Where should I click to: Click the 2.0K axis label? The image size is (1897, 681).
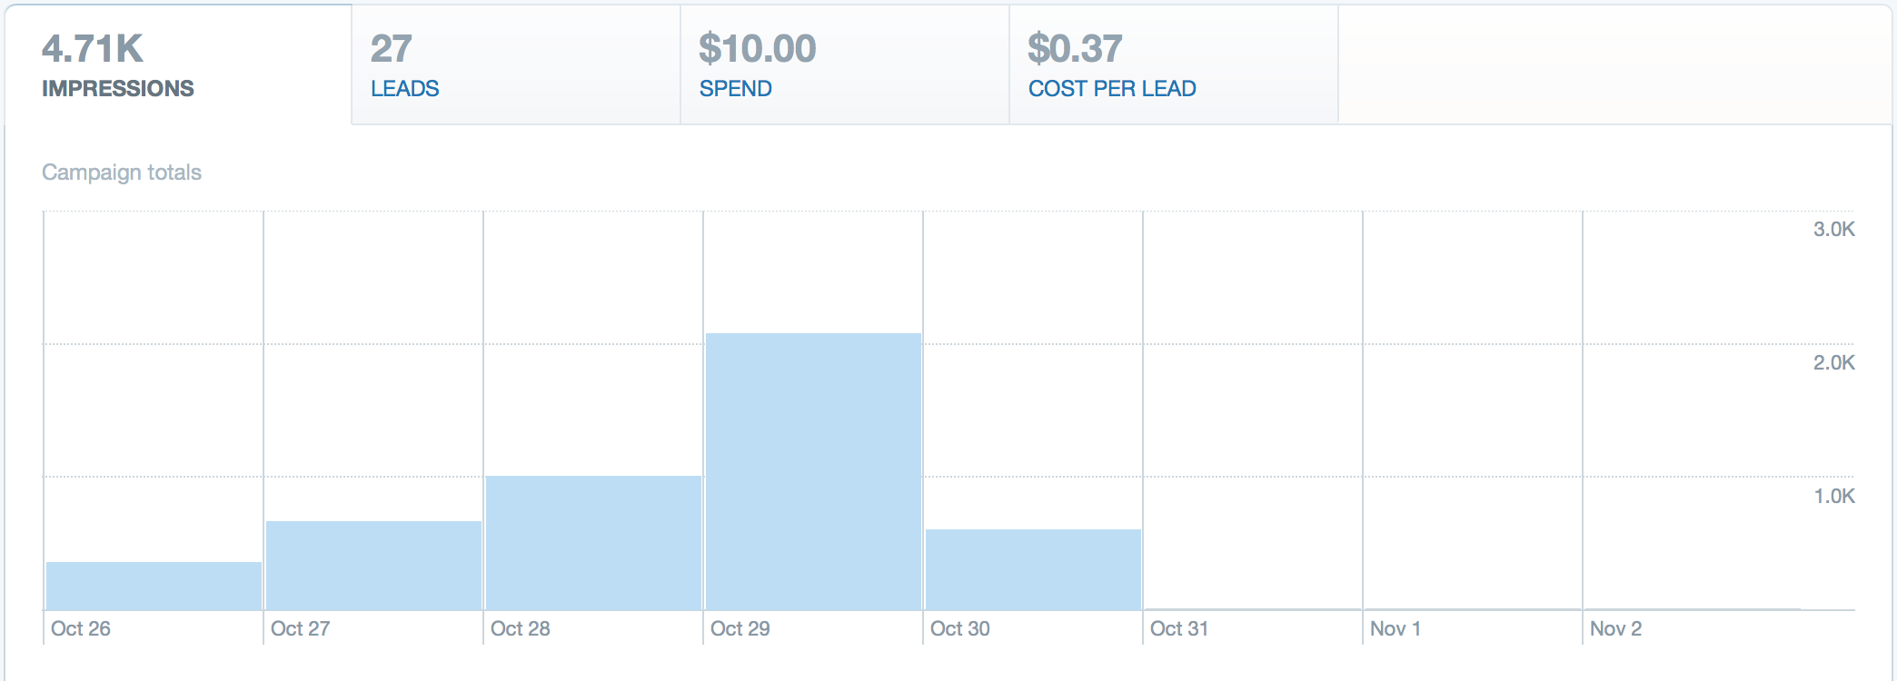(x=1834, y=362)
